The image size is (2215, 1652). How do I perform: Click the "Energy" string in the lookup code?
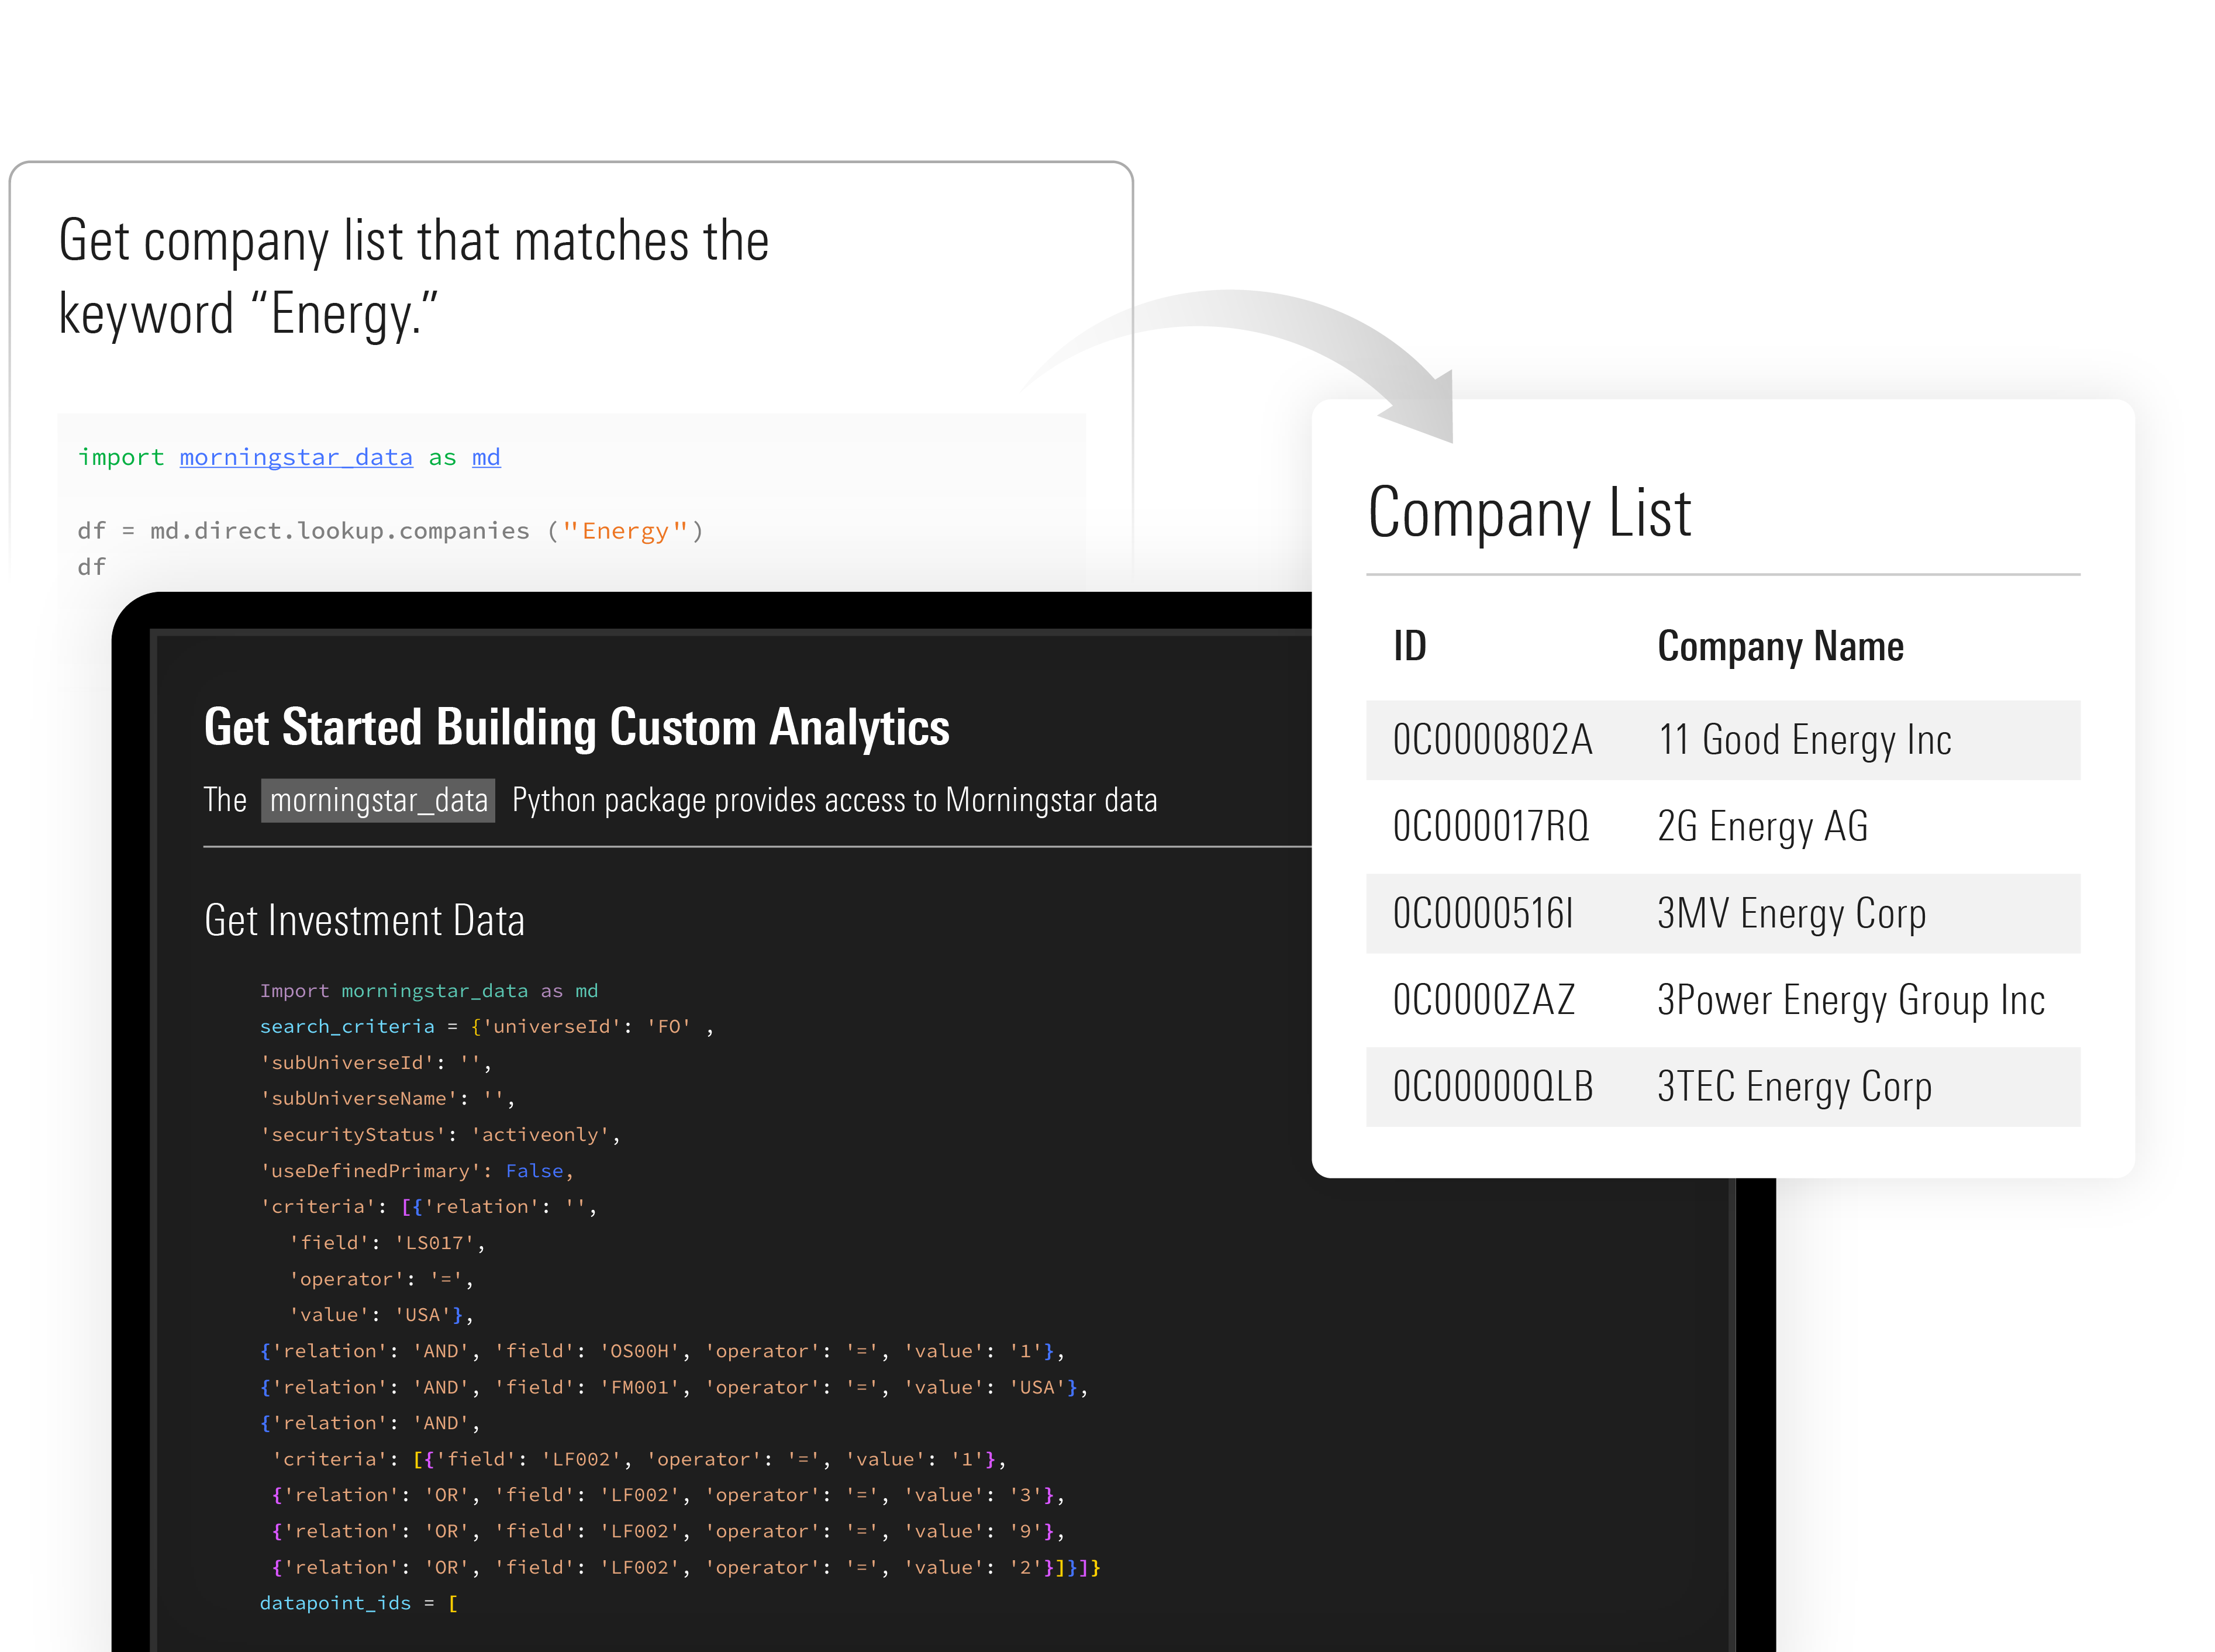(625, 531)
